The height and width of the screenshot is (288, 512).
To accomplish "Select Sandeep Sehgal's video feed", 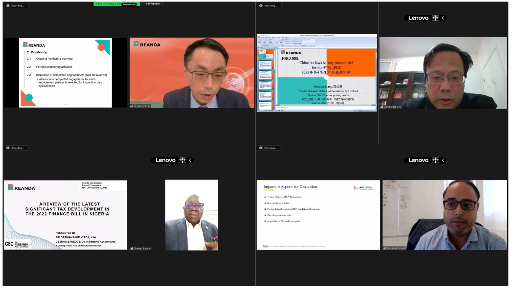I will (445, 215).
